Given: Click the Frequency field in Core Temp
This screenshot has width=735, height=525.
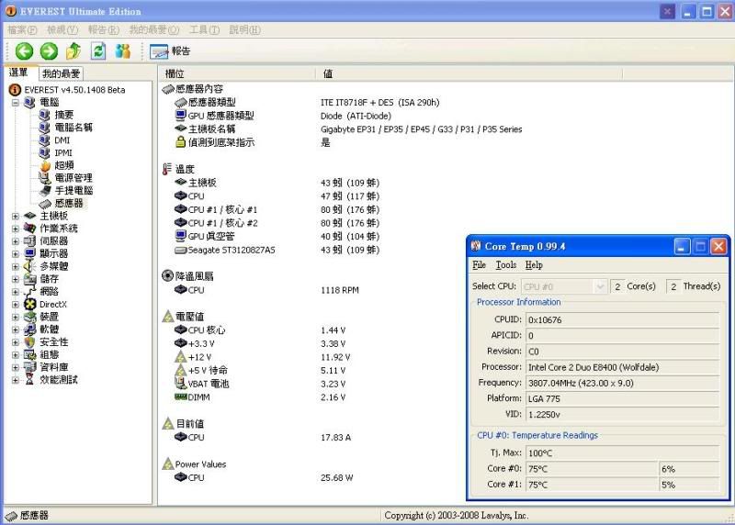Looking at the screenshot, I should tap(622, 383).
